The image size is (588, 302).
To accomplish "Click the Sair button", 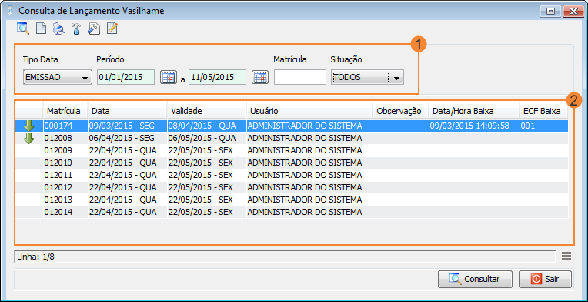I will 545,279.
